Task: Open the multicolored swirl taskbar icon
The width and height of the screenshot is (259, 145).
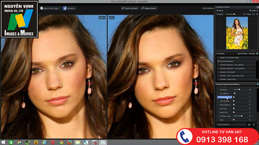Action: point(19,142)
